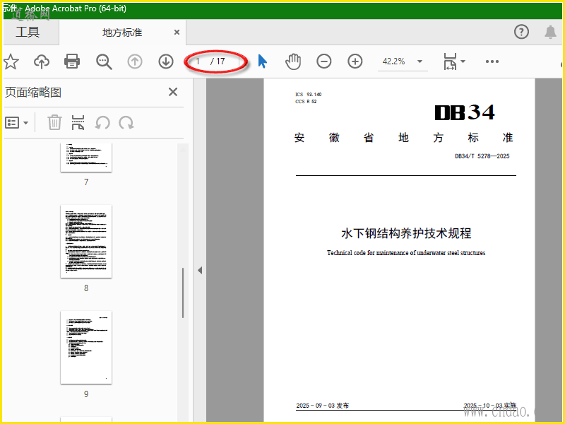The width and height of the screenshot is (565, 424).
Task: Print the document using printer icon
Action: 72,61
